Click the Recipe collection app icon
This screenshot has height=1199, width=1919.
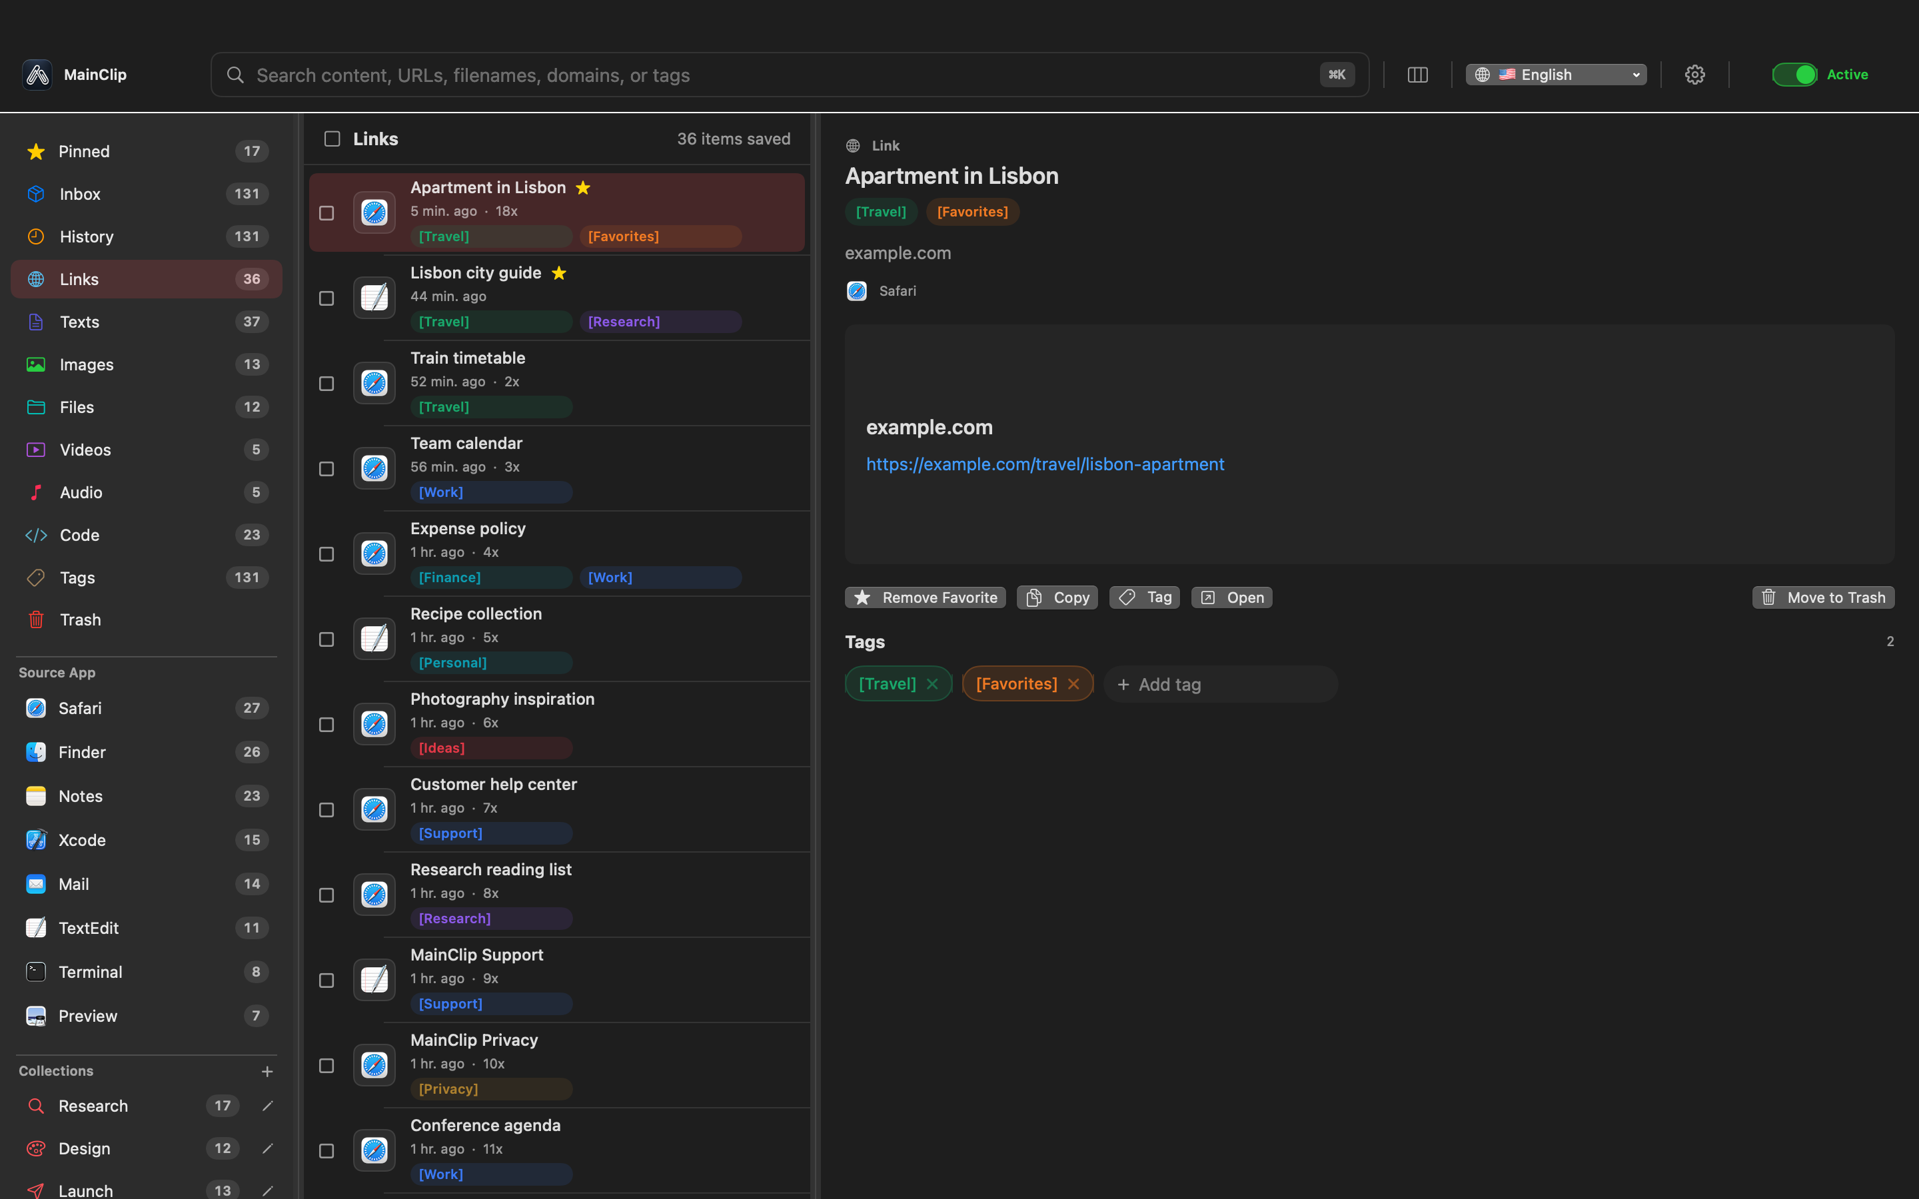374,639
